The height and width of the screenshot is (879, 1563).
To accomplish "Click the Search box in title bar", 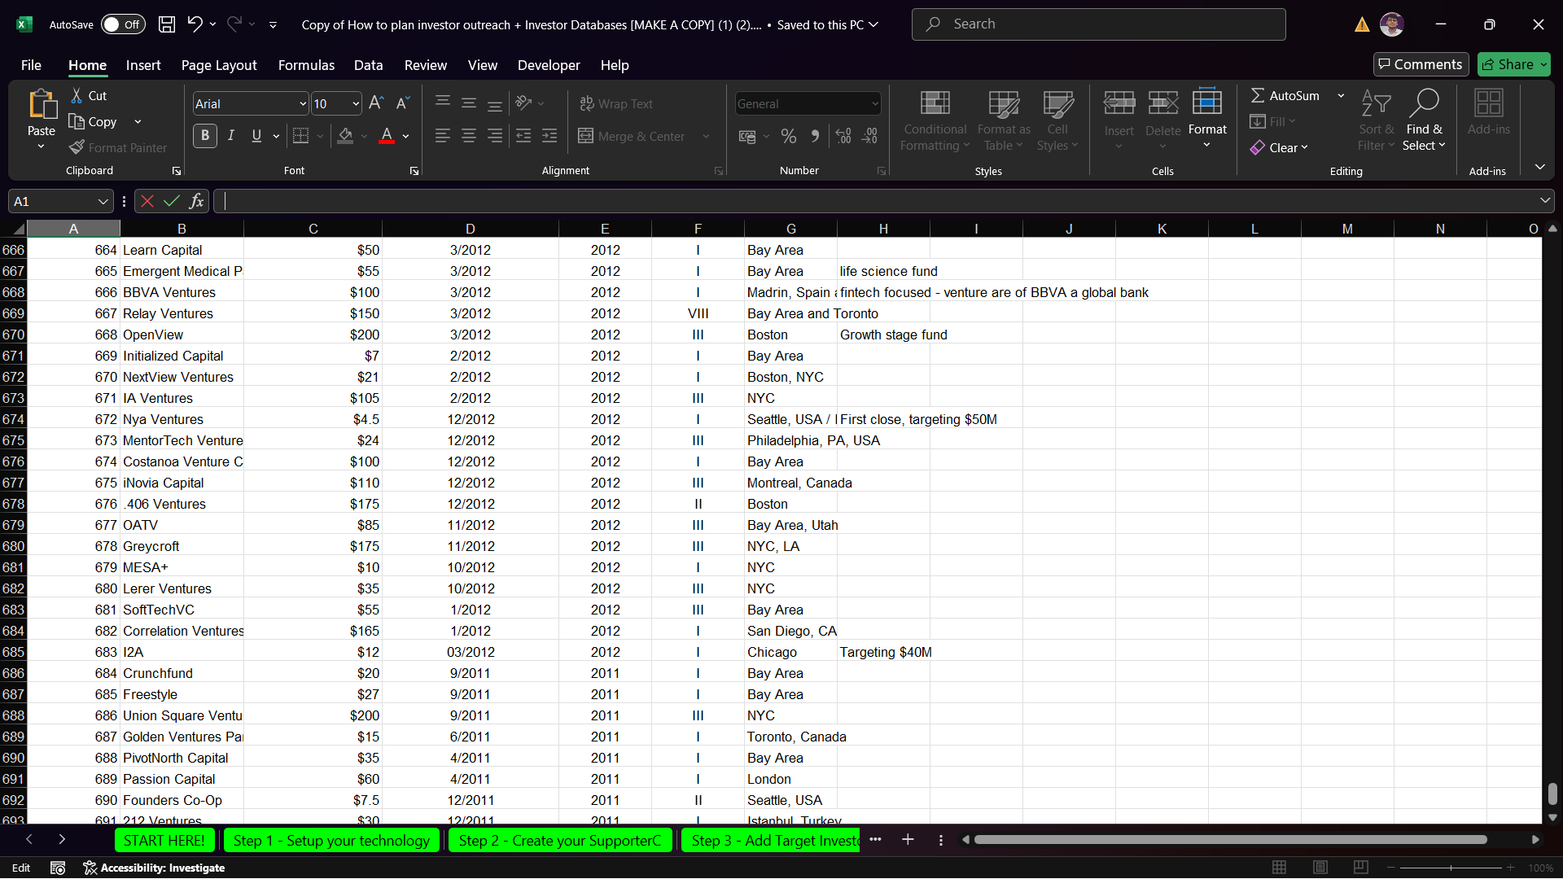I will [1099, 24].
